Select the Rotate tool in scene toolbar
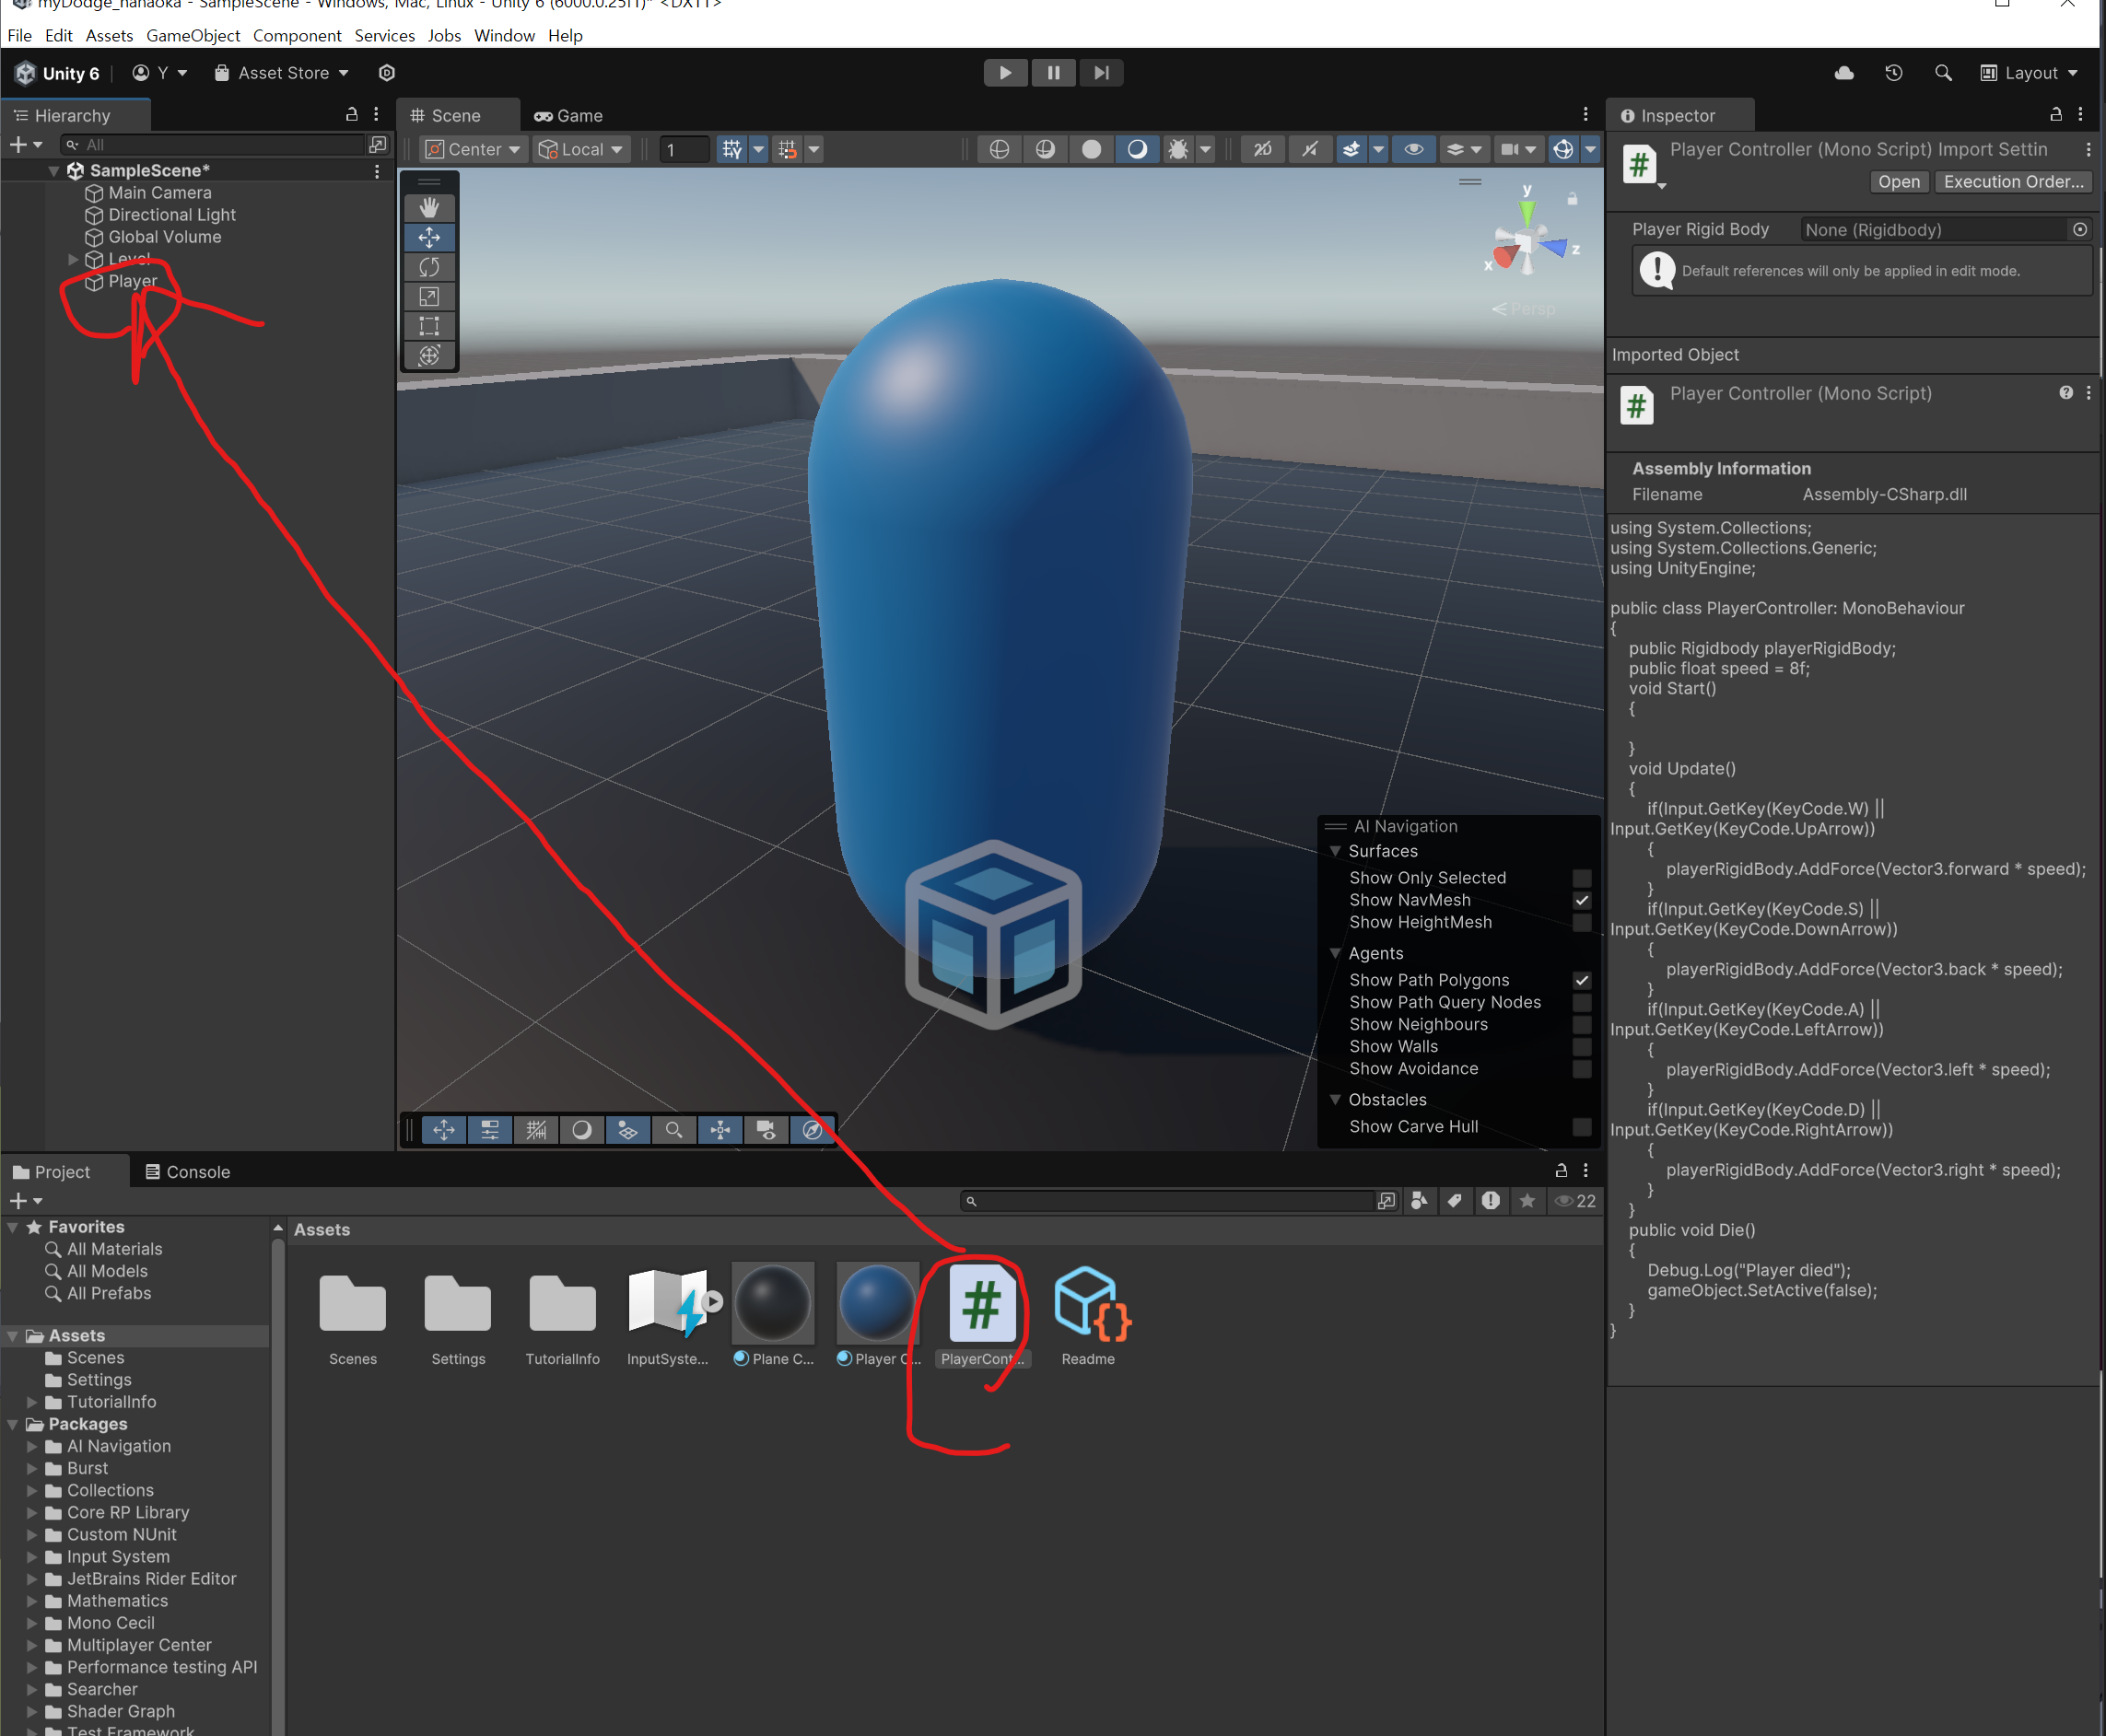The height and width of the screenshot is (1736, 2106). (x=429, y=267)
